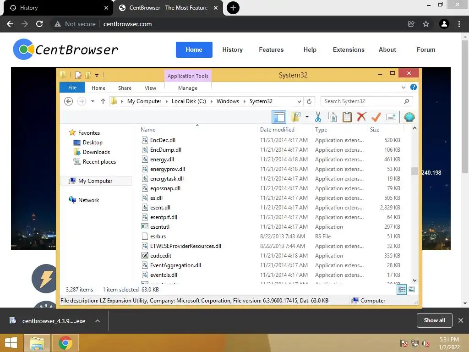Viewport: 469px width, 352px height.
Task: Click the quick access New folder icon
Action: point(88,75)
